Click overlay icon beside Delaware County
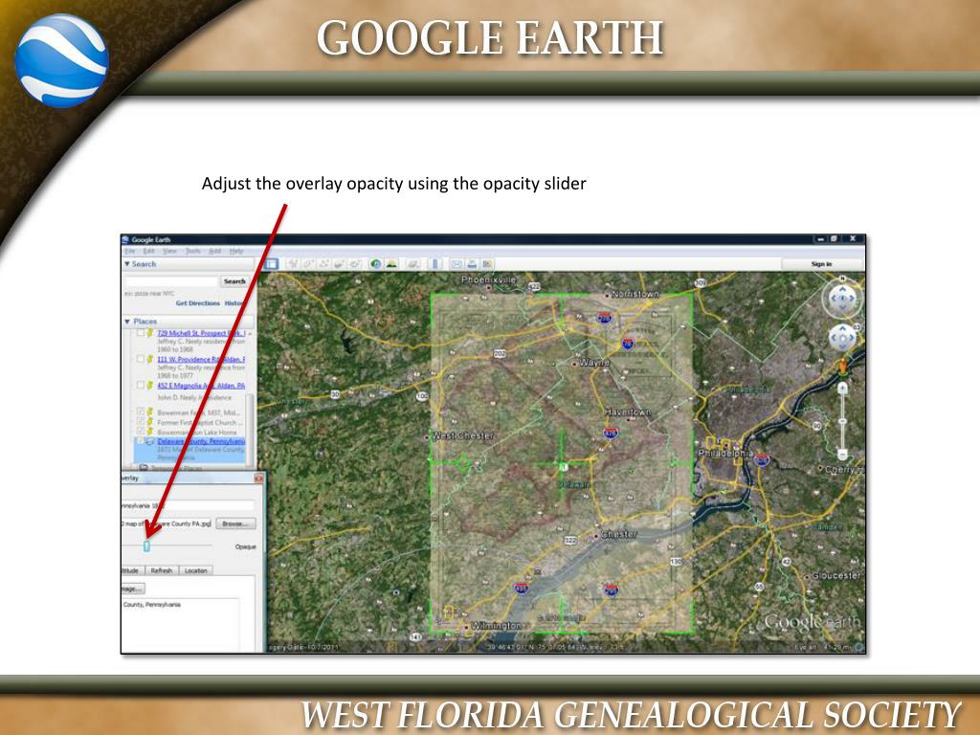This screenshot has width=980, height=735. (x=149, y=441)
